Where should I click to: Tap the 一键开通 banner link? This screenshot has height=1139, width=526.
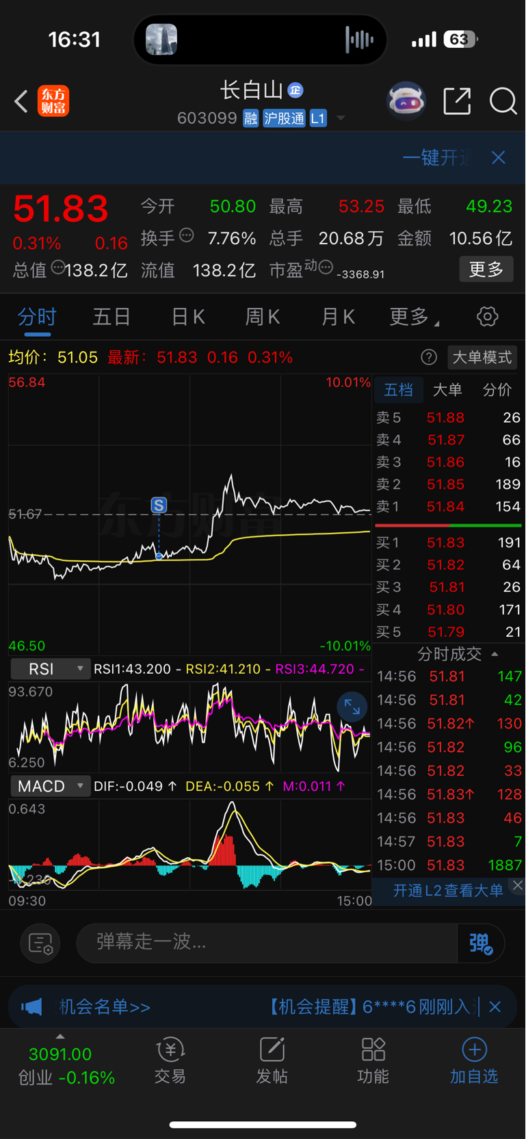[x=436, y=157]
